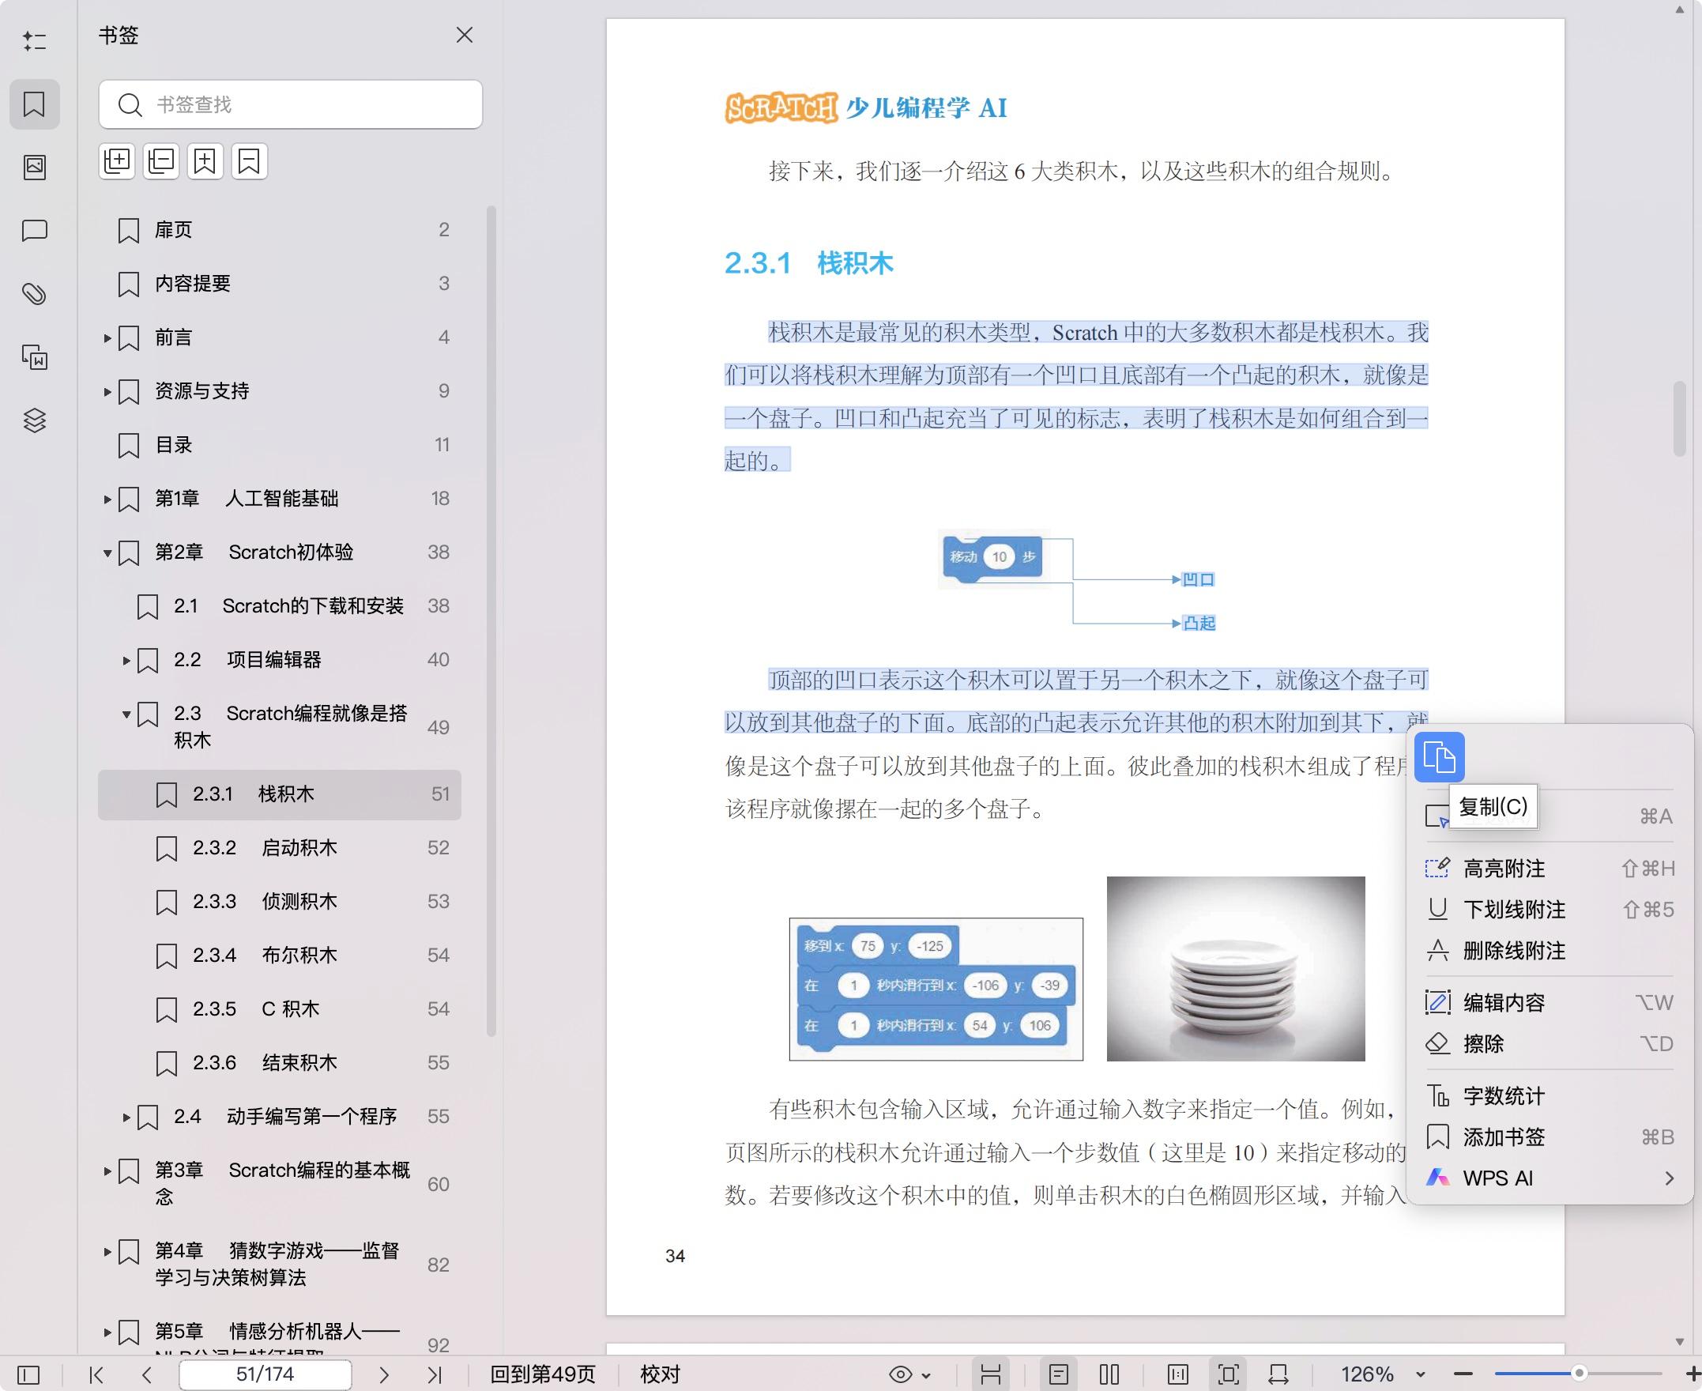Select the bookmark panel icon in sidebar

point(35,104)
